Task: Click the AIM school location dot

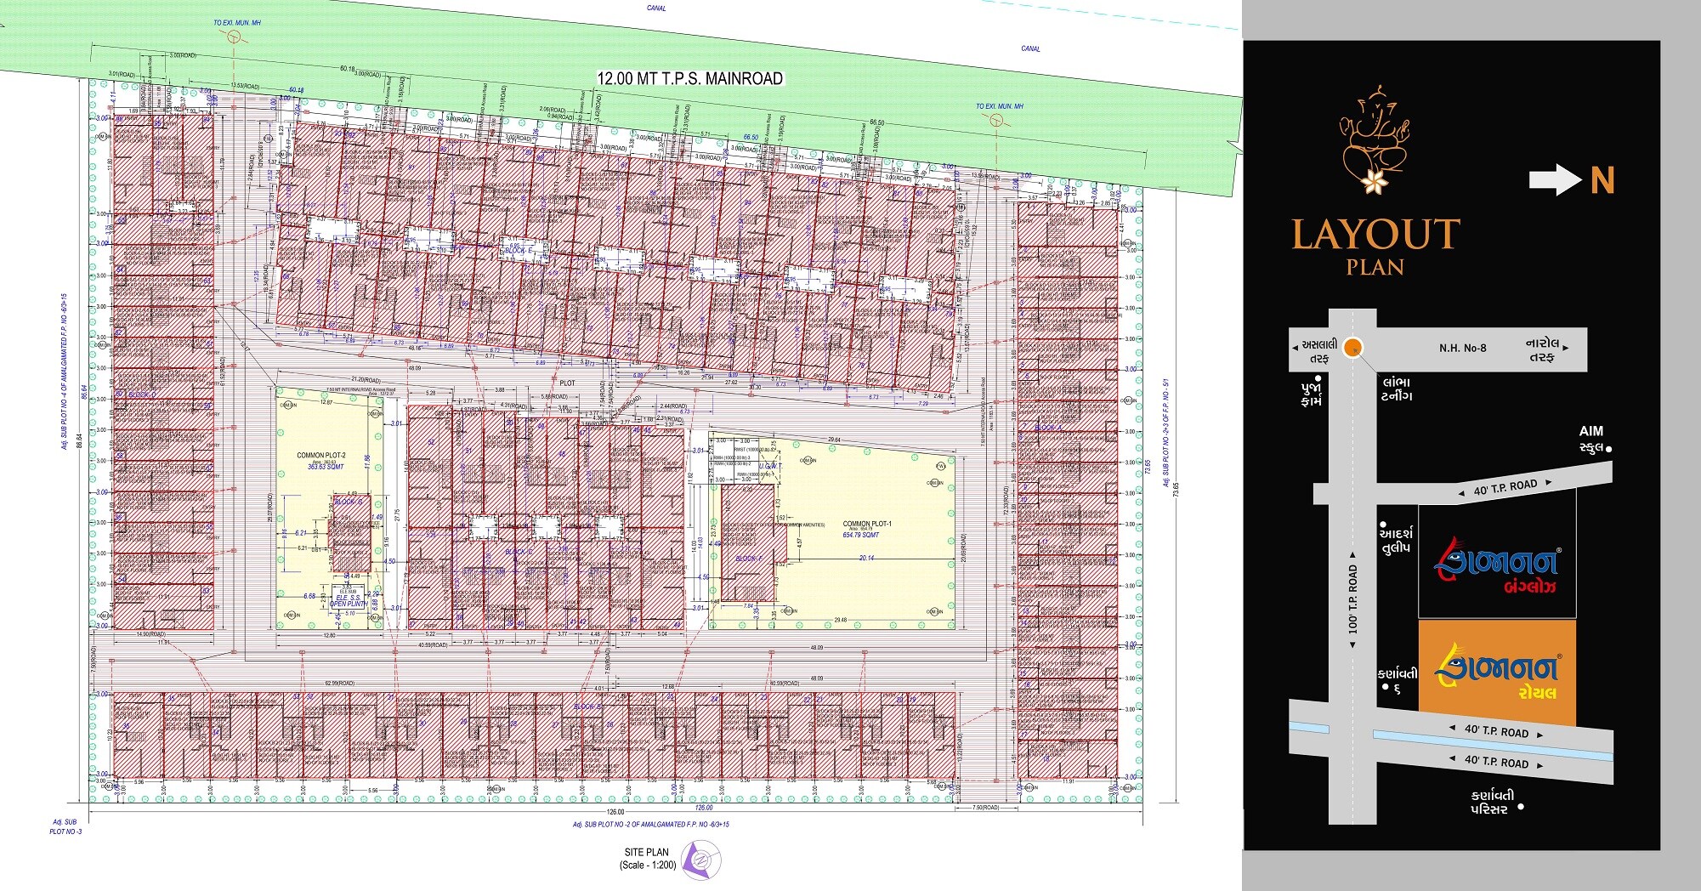Action: 1609,449
